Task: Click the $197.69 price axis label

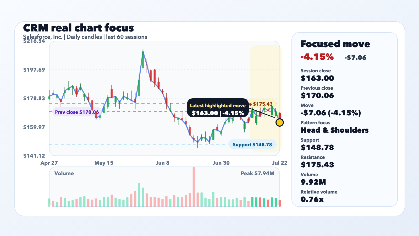Action: (34, 70)
